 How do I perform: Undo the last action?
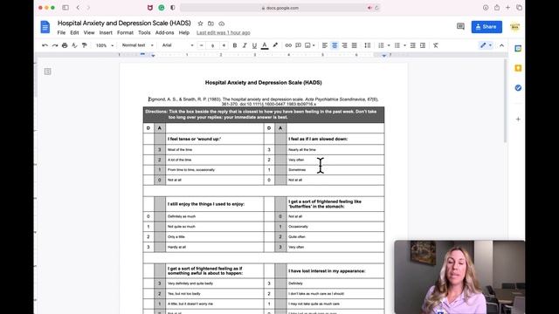(45, 45)
